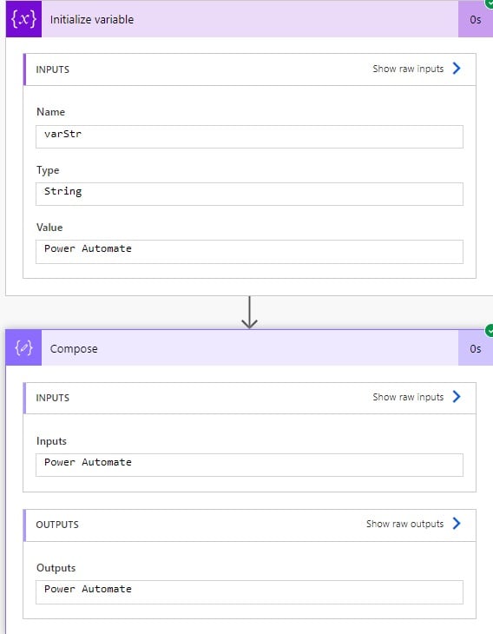The image size is (493, 634).
Task: Open the Compose action header
Action: 250,347
